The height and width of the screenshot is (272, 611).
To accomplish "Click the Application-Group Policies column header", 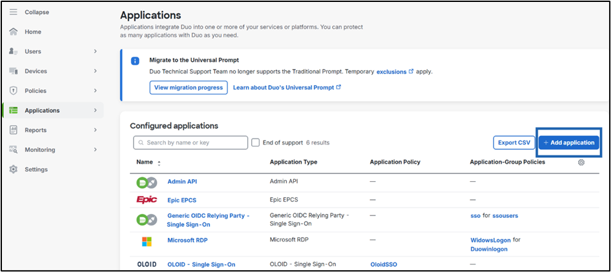I will coord(508,162).
